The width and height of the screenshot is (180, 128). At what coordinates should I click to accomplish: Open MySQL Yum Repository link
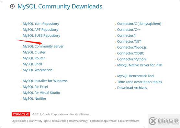41,24
